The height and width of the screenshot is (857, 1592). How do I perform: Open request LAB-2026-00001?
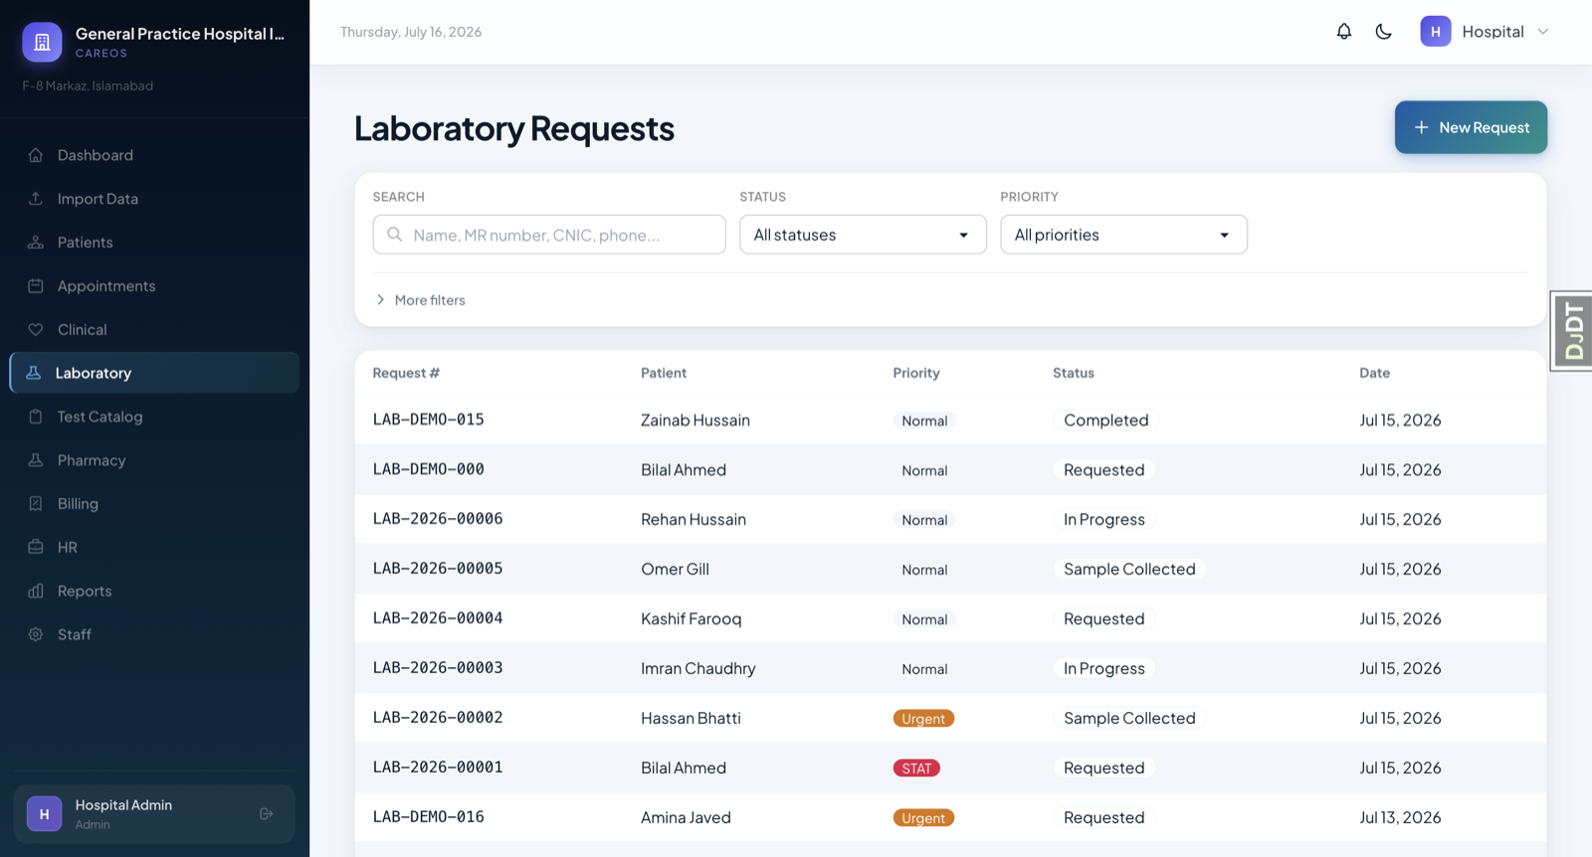click(x=438, y=768)
